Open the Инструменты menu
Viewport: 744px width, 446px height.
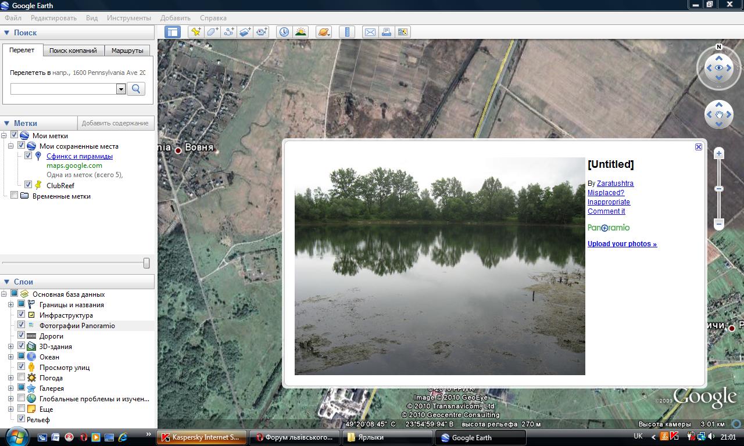tap(129, 18)
